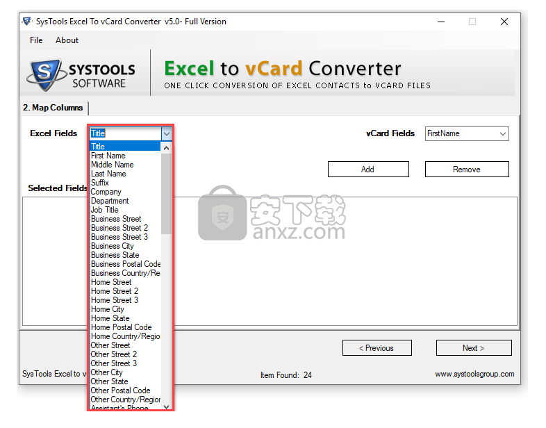Open the File menu
The height and width of the screenshot is (428, 546).
36,40
